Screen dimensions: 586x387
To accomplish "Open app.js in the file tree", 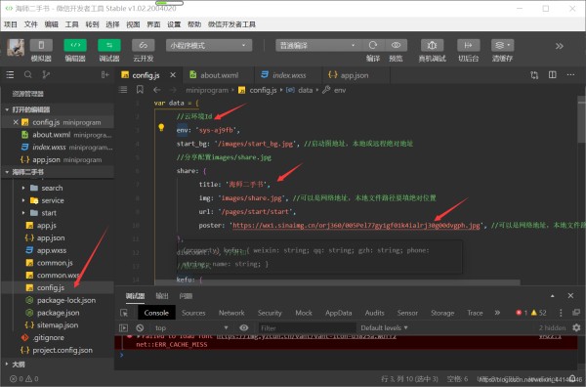I will coord(46,226).
